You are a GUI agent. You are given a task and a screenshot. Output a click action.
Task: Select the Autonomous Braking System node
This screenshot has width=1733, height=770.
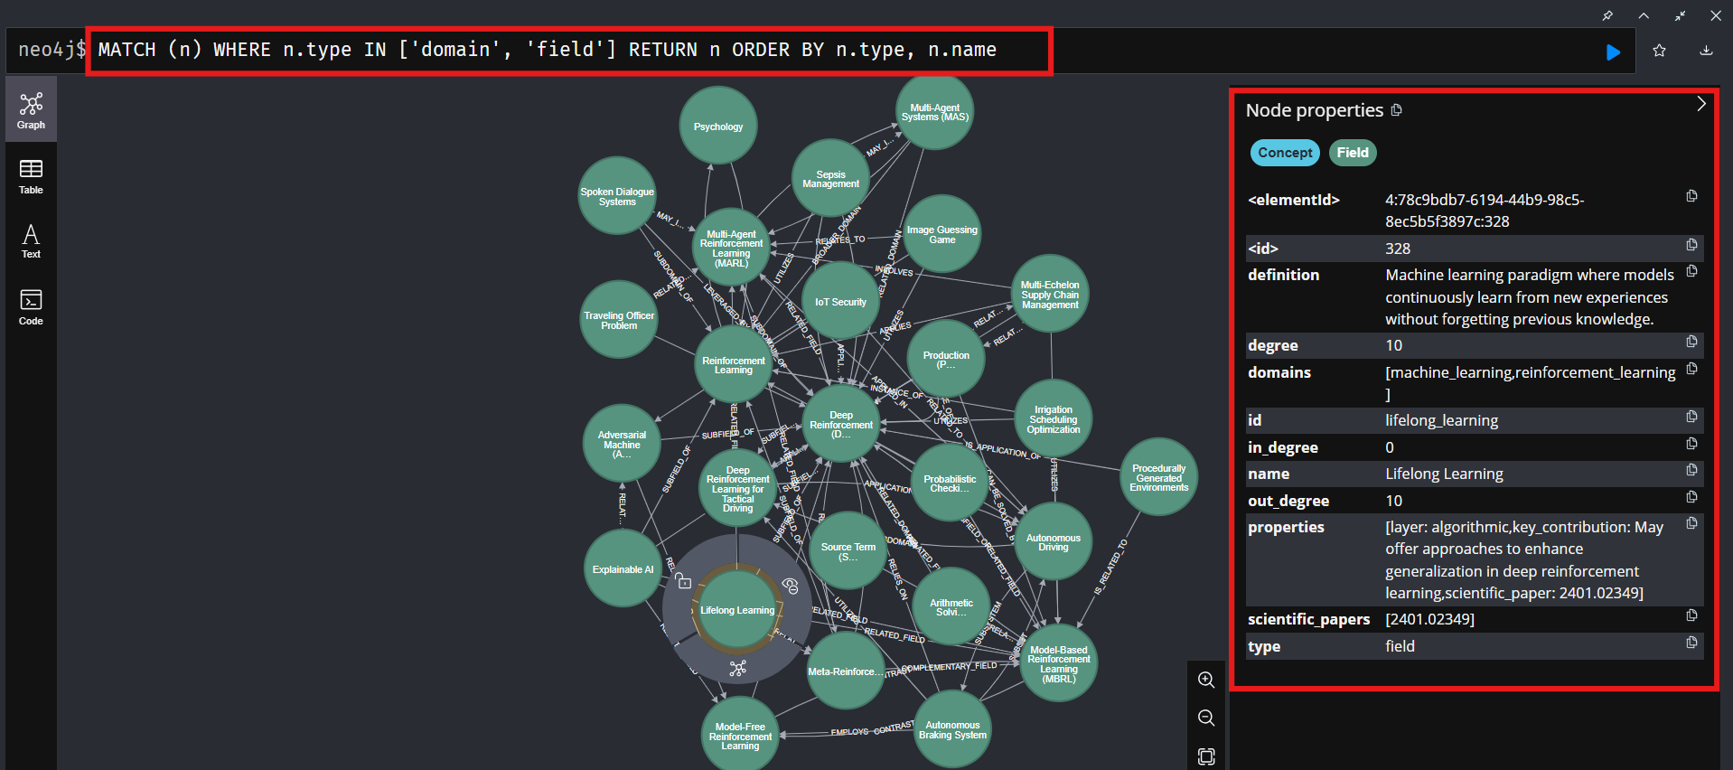(952, 729)
